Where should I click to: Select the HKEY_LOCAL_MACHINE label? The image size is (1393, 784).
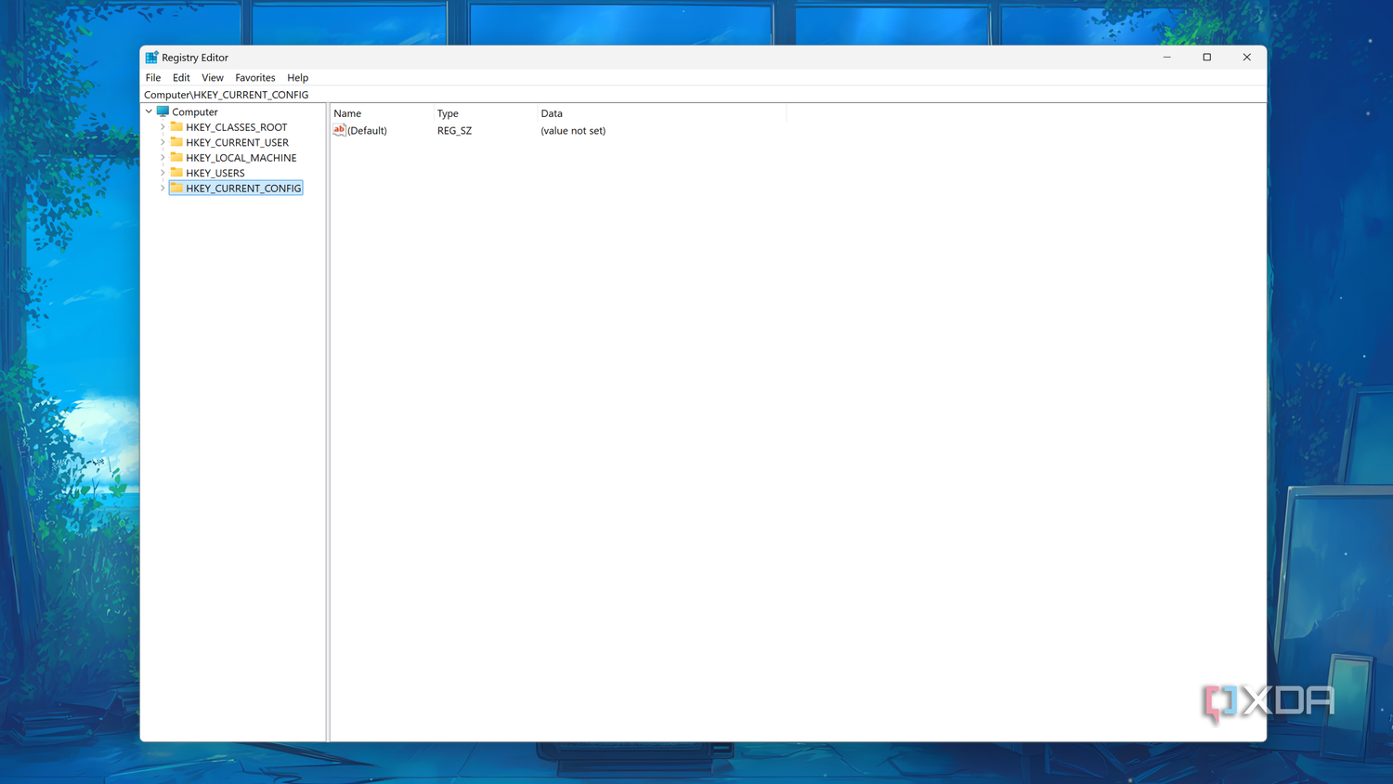(x=241, y=158)
